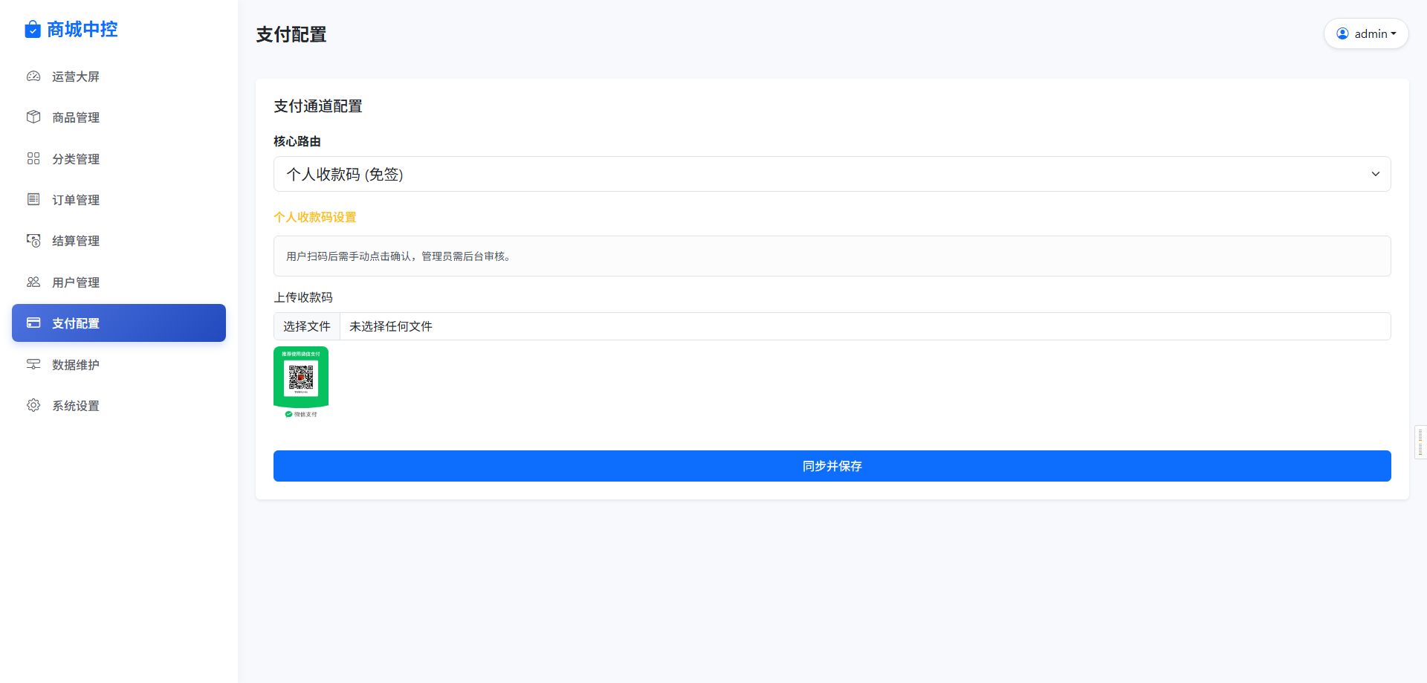Open the 运营大屏 menu item
Viewport: 1427px width, 683px height.
click(x=119, y=77)
